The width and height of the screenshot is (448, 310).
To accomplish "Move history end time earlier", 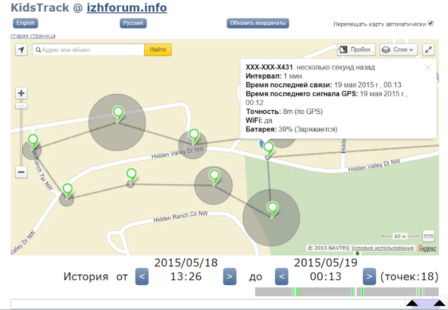I will [x=281, y=276].
